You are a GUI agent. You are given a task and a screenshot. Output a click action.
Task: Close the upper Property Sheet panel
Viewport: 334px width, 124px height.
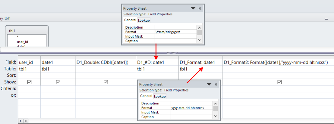pyautogui.click(x=200, y=9)
